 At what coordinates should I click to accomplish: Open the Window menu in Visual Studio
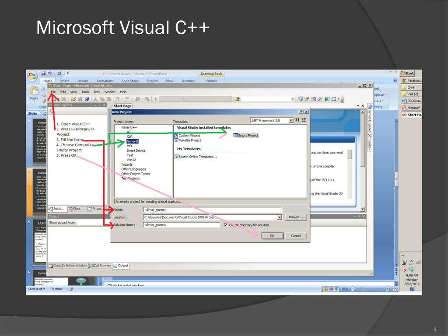110,92
